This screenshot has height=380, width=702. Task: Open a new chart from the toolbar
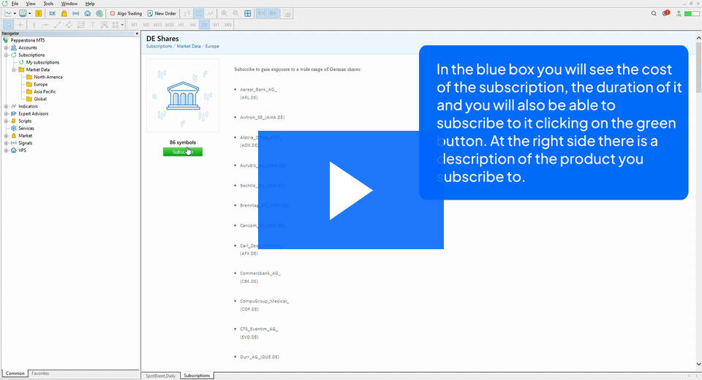[x=7, y=13]
